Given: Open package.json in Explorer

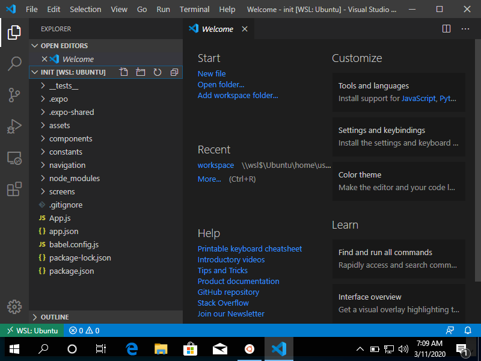Looking at the screenshot, I should click(x=106, y=271).
